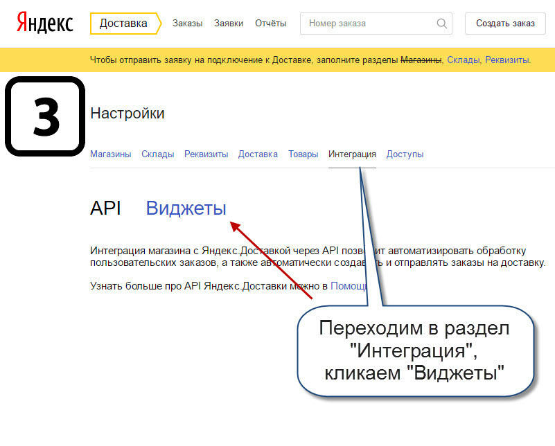Switch to the Склады settings tab
Screen dimensions: 555x446
point(158,154)
